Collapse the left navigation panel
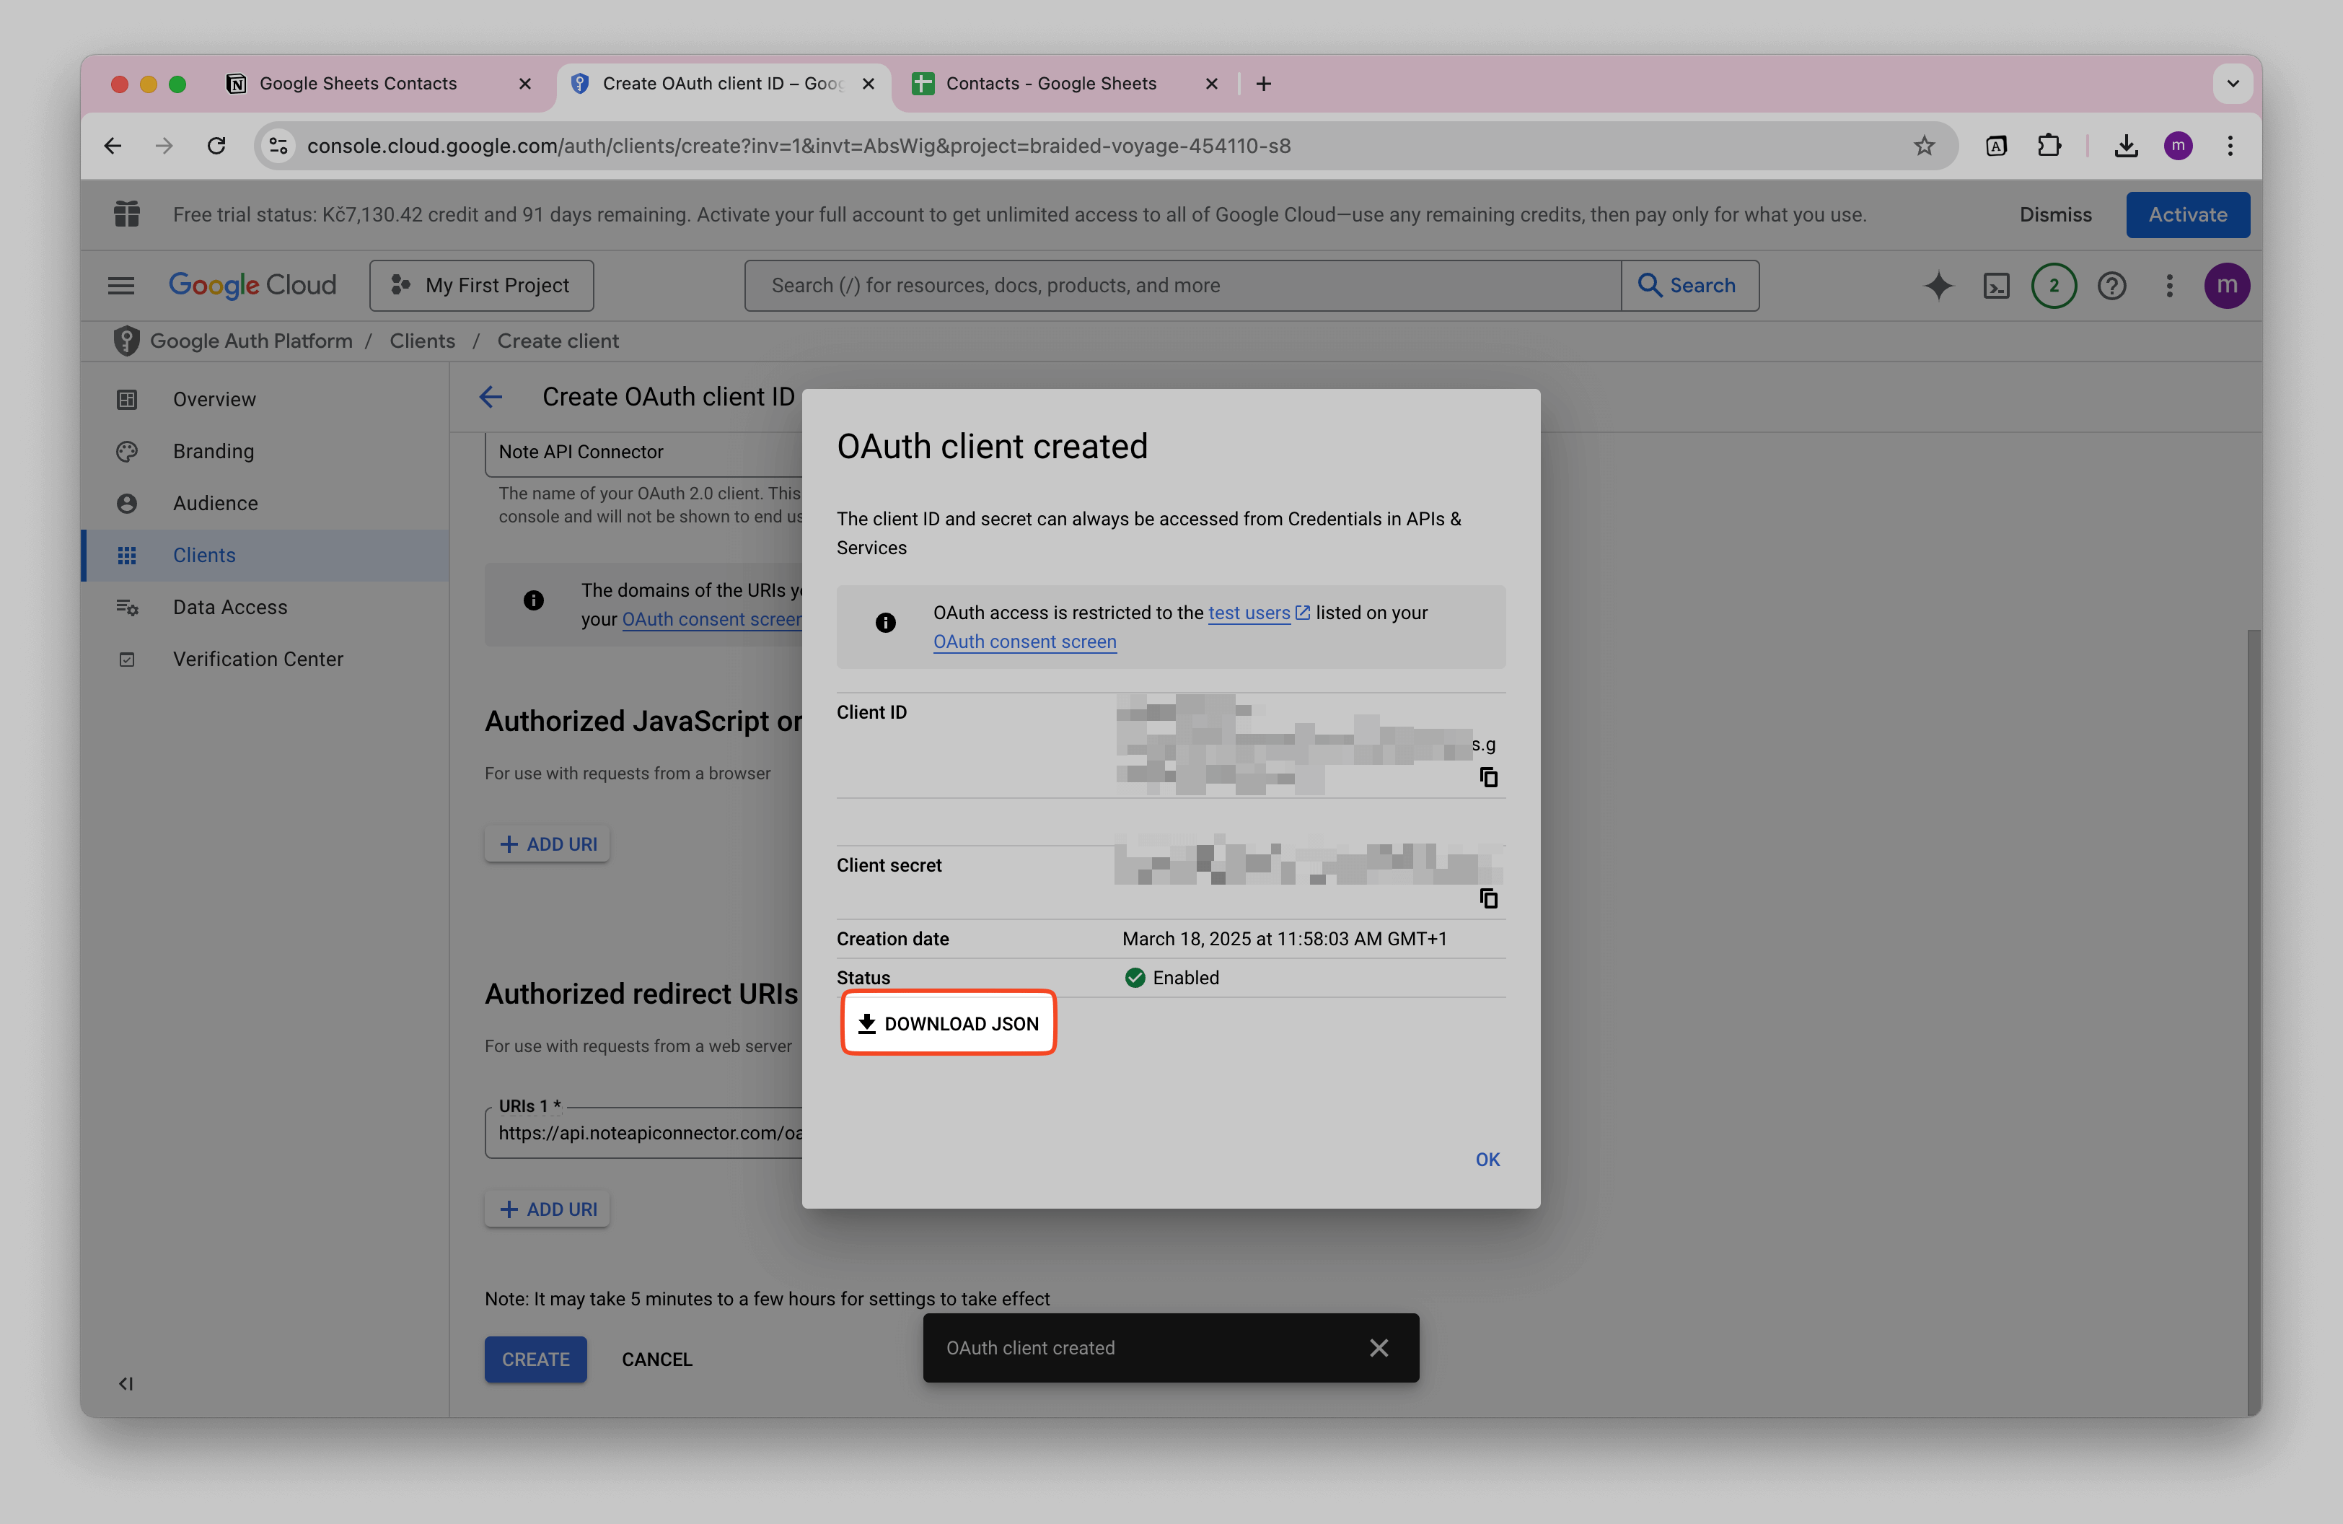This screenshot has width=2343, height=1524. click(x=125, y=1383)
